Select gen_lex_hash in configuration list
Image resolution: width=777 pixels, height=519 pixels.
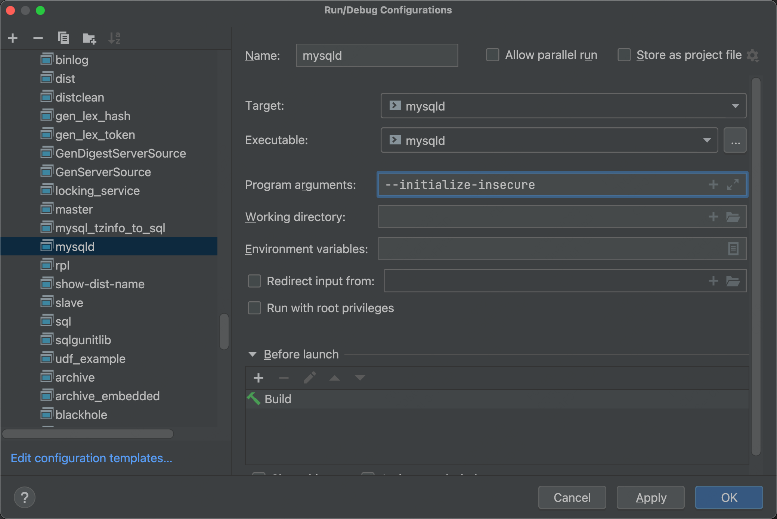click(x=93, y=116)
